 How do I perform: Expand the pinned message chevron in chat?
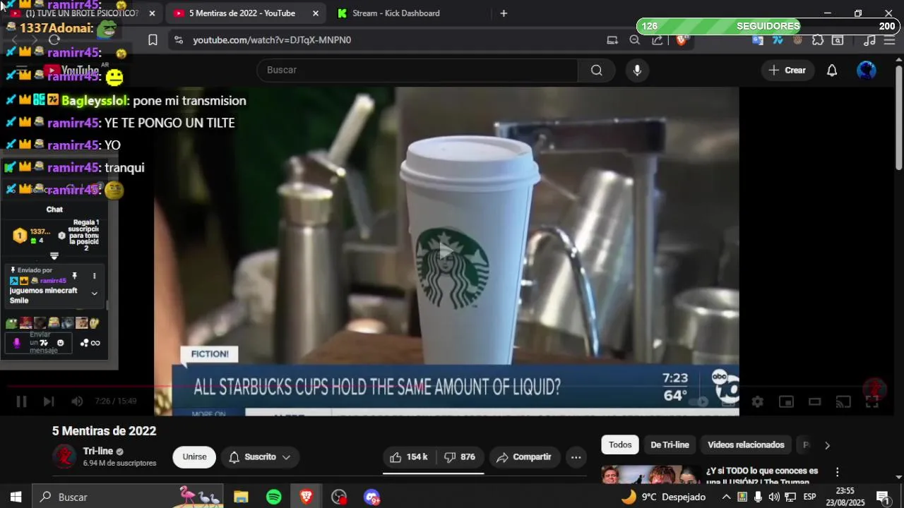(x=94, y=293)
